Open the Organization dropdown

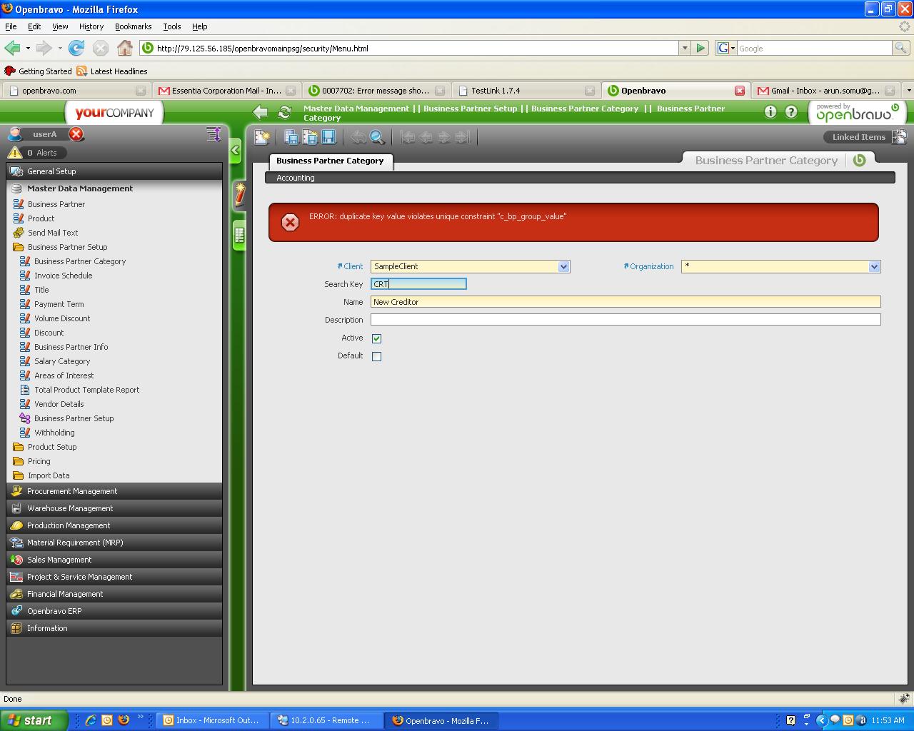[874, 266]
